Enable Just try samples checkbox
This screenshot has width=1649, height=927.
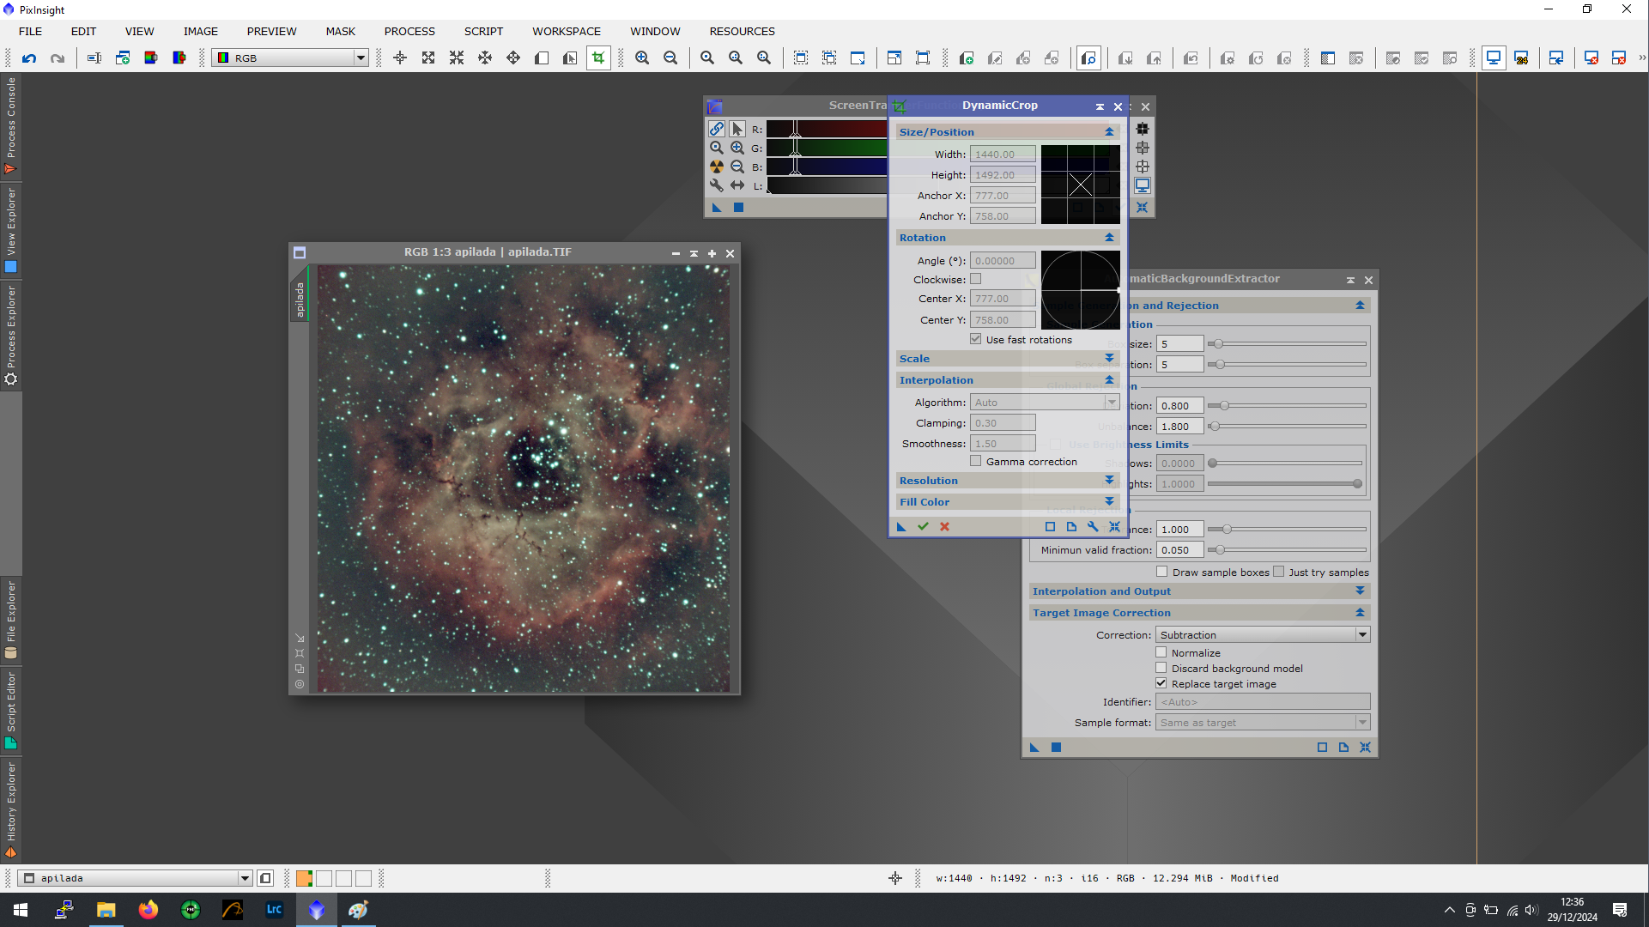tap(1279, 572)
